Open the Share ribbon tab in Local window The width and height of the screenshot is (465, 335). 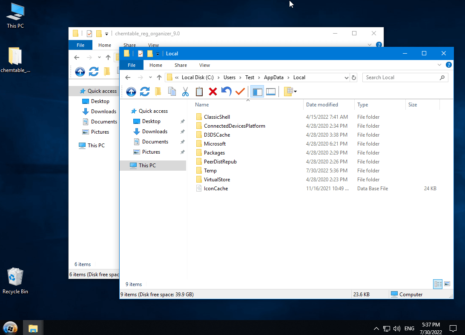[181, 65]
